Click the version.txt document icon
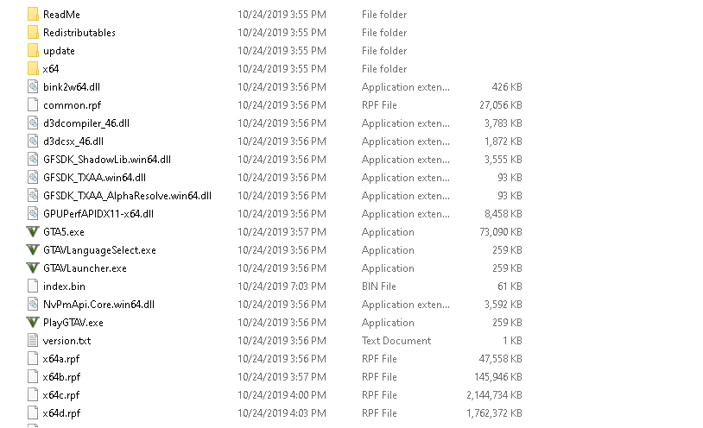 point(33,341)
